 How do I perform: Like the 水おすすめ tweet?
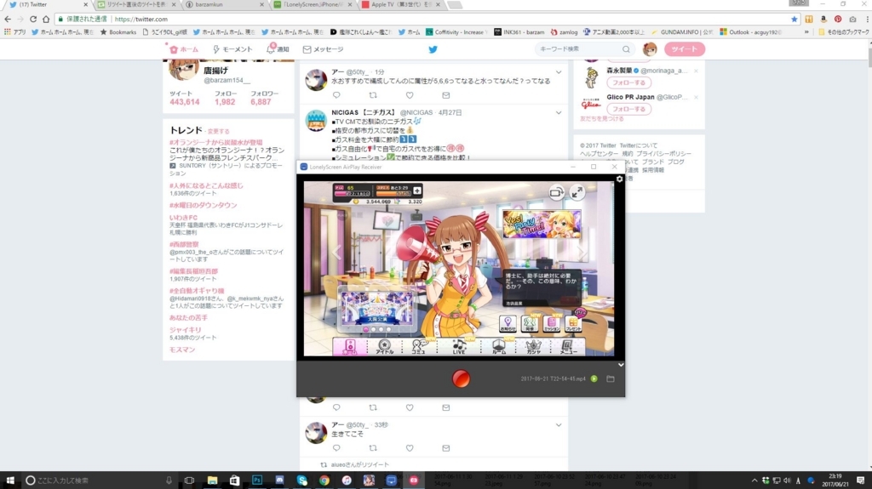(410, 95)
